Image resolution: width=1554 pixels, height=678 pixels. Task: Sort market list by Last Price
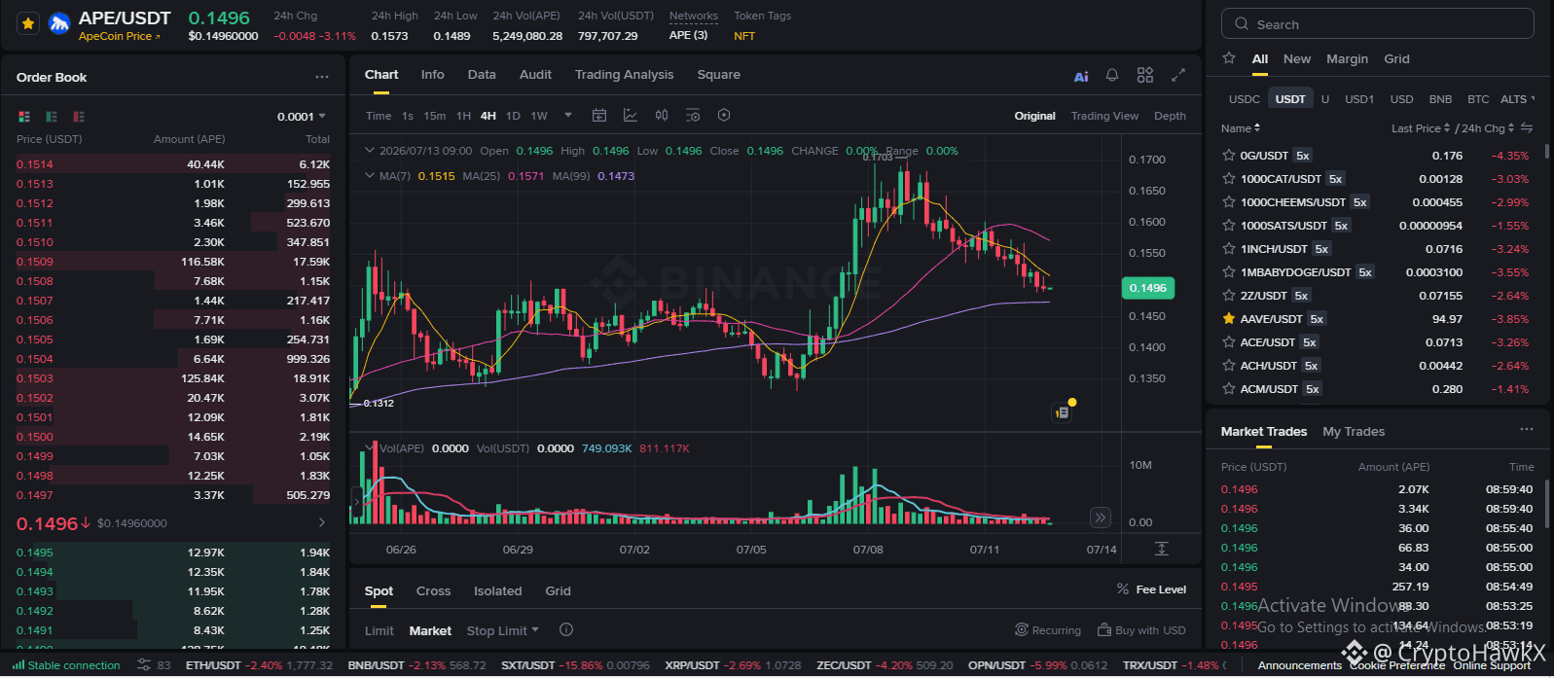[x=1421, y=128]
